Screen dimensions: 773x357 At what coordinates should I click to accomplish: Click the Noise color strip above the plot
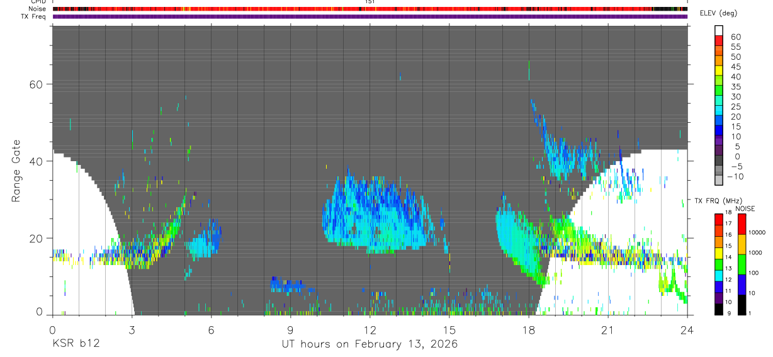[x=370, y=9]
